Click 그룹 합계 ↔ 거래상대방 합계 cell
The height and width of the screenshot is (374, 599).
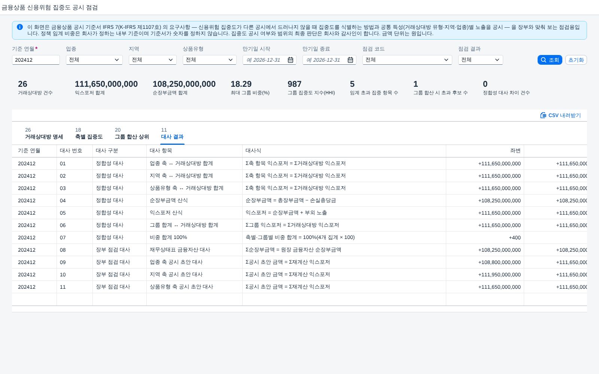[x=195, y=225]
